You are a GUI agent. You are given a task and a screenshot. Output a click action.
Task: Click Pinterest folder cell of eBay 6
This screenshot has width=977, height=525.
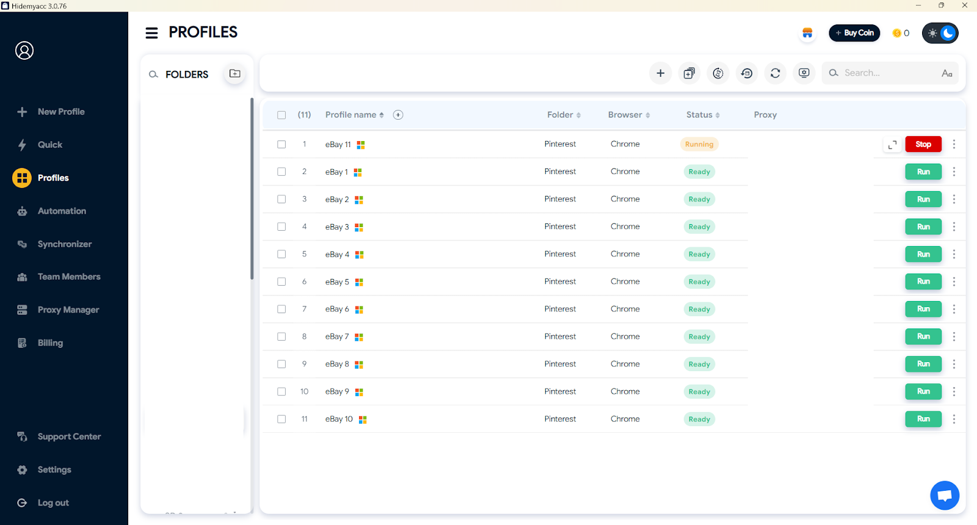[560, 309]
